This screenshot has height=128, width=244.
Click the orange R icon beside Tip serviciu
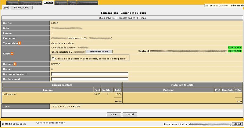click(20, 43)
